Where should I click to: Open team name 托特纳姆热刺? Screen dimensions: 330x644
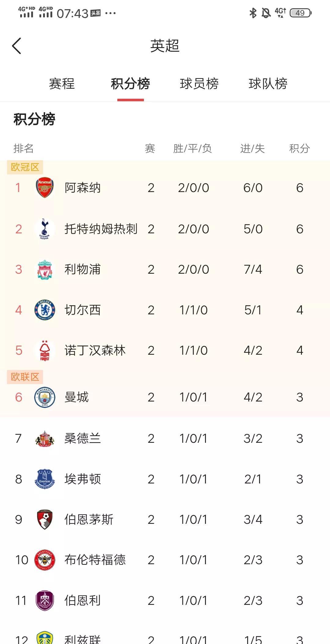pos(101,229)
